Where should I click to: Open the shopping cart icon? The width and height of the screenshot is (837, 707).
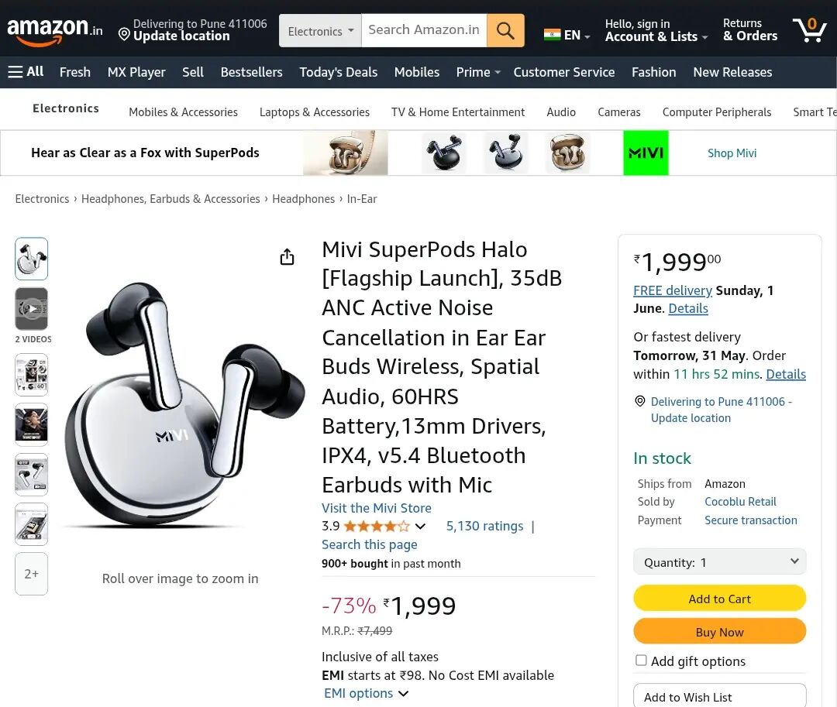809,30
